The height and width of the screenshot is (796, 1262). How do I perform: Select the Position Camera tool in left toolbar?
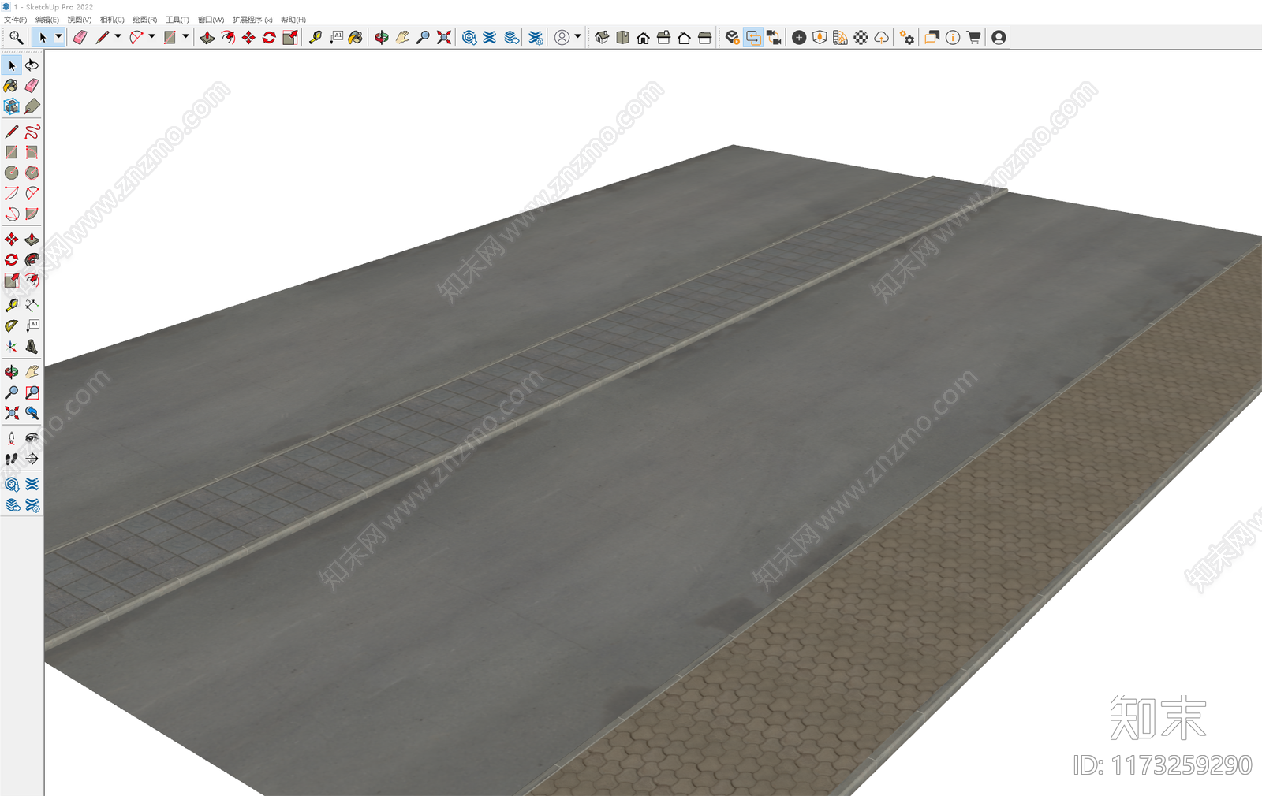(11, 437)
